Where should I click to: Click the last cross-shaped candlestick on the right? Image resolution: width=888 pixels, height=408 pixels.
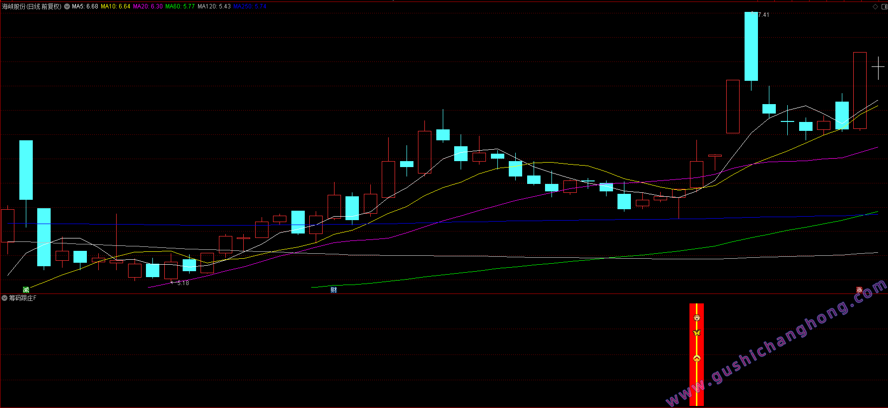coord(878,68)
